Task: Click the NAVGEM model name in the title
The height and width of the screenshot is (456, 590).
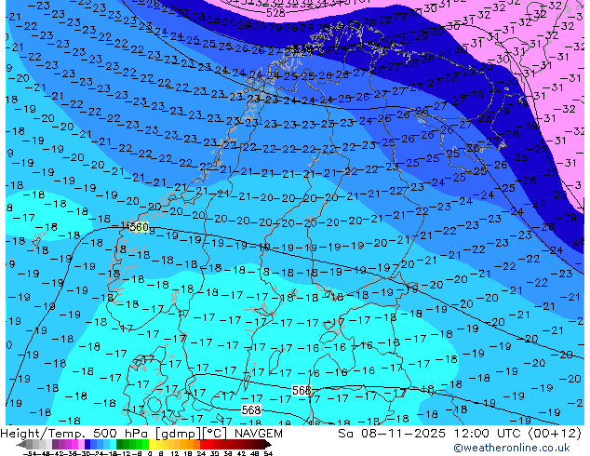Action: [x=259, y=434]
